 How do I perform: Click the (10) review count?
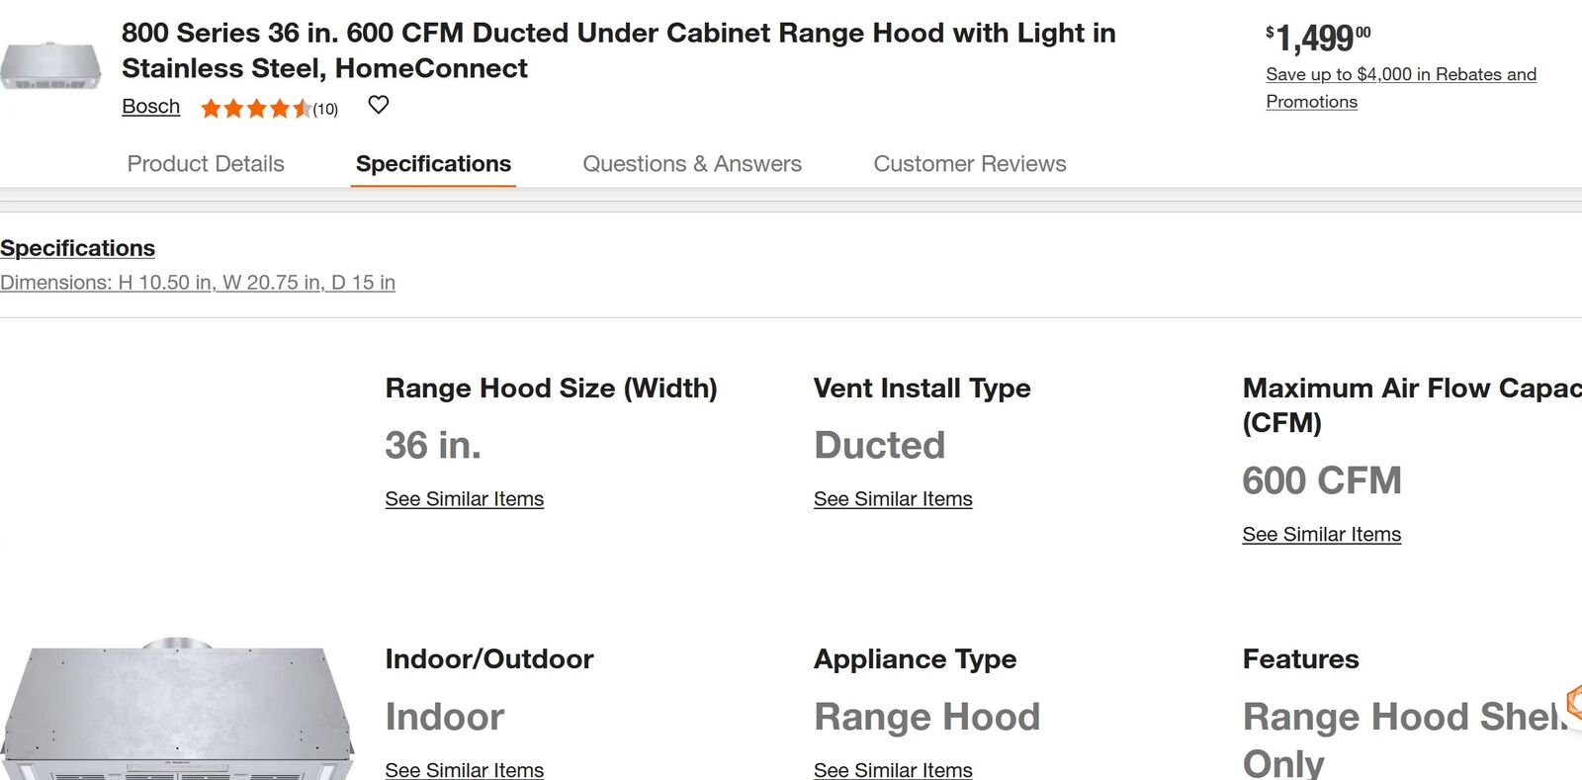tap(325, 110)
